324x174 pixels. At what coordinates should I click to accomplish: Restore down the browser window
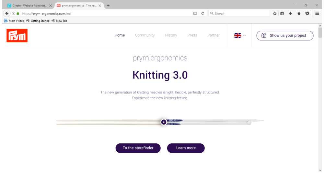click(x=306, y=5)
